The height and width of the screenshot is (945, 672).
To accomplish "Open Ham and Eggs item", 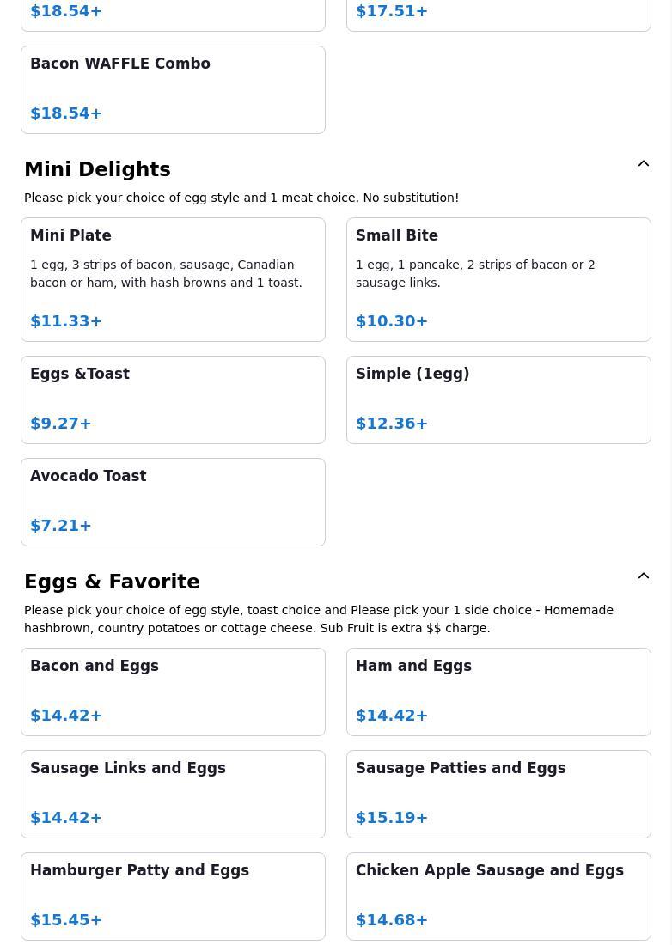I will 498,692.
